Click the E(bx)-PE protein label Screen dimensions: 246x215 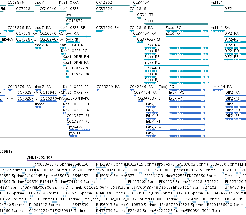click(x=153, y=104)
